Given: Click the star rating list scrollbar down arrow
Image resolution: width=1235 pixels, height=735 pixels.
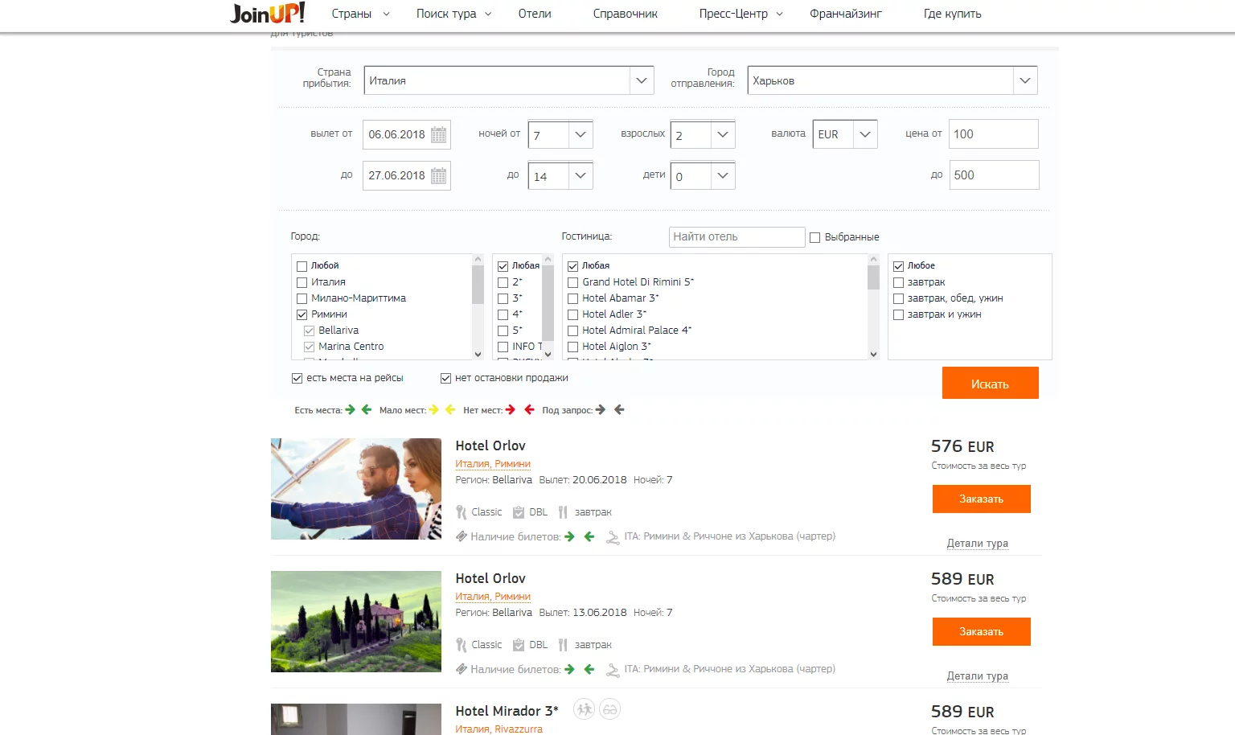Looking at the screenshot, I should (548, 354).
